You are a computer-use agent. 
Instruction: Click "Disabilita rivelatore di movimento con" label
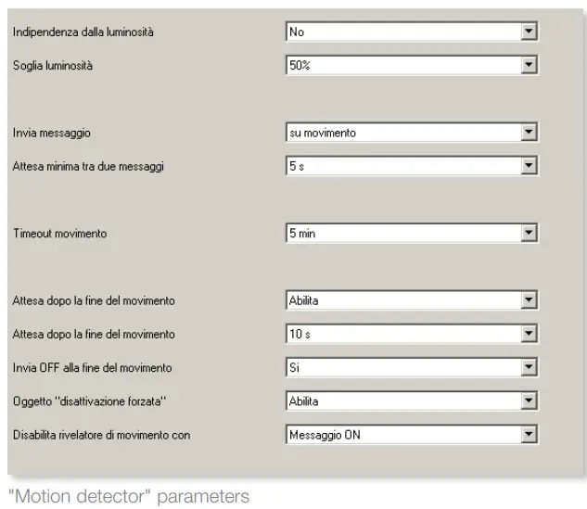coord(101,434)
